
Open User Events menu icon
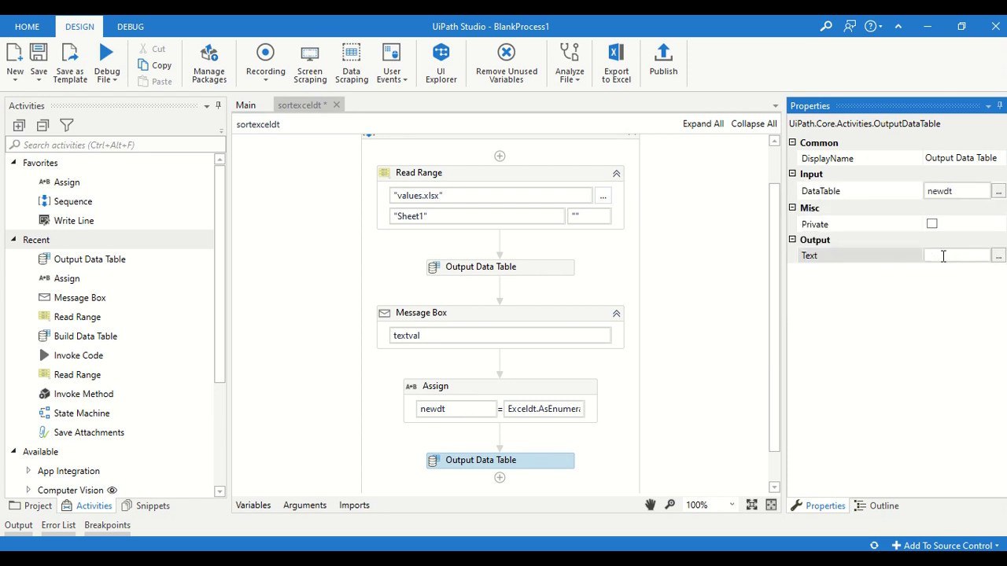[391, 53]
